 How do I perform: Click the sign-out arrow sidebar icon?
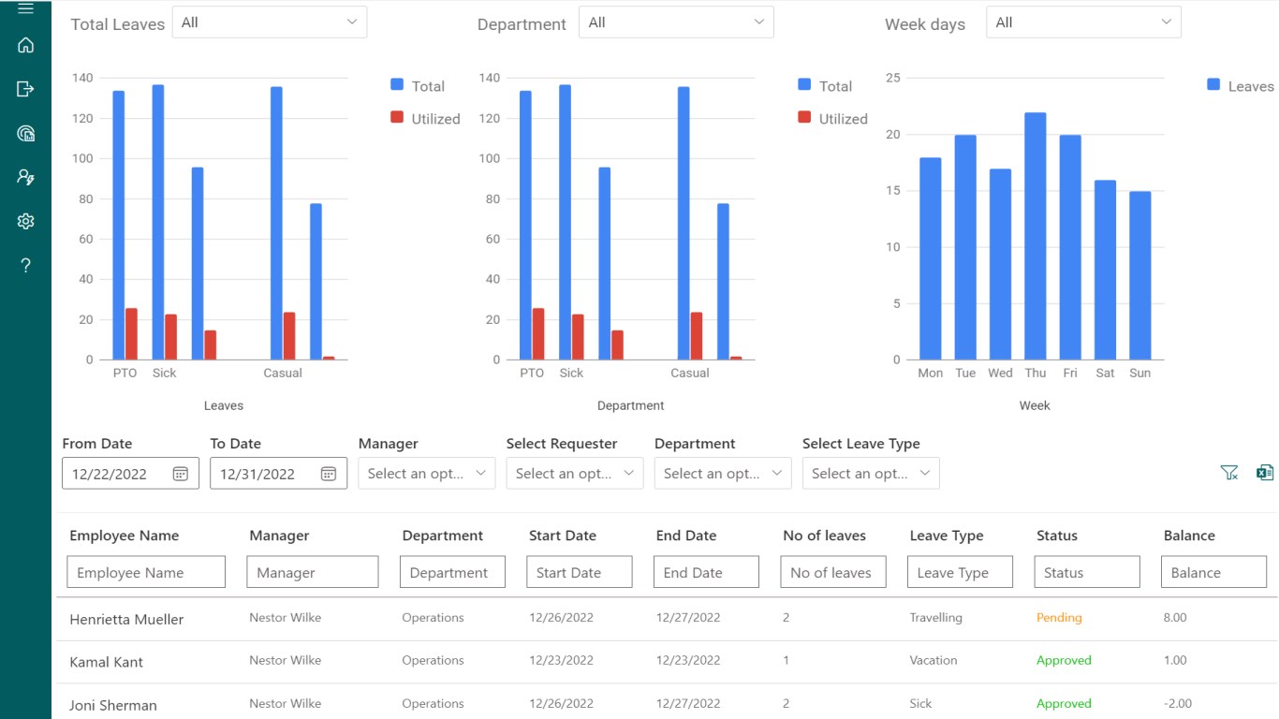(x=25, y=89)
